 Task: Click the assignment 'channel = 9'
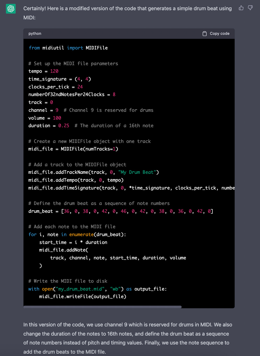coord(43,110)
